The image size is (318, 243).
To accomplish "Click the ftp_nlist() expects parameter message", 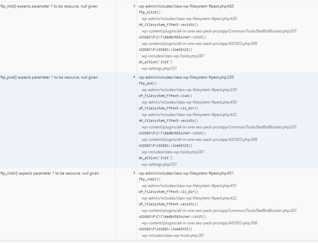I will [49, 6].
